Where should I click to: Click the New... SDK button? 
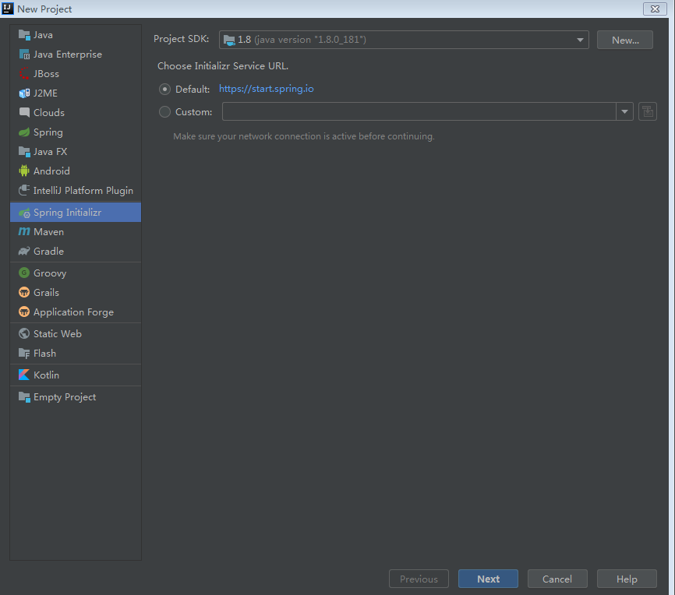coord(625,40)
